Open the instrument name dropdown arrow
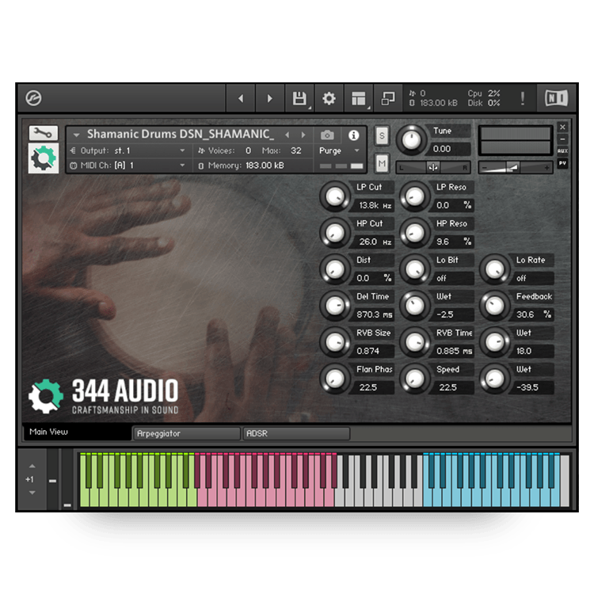This screenshot has height=594, width=594. tap(76, 135)
